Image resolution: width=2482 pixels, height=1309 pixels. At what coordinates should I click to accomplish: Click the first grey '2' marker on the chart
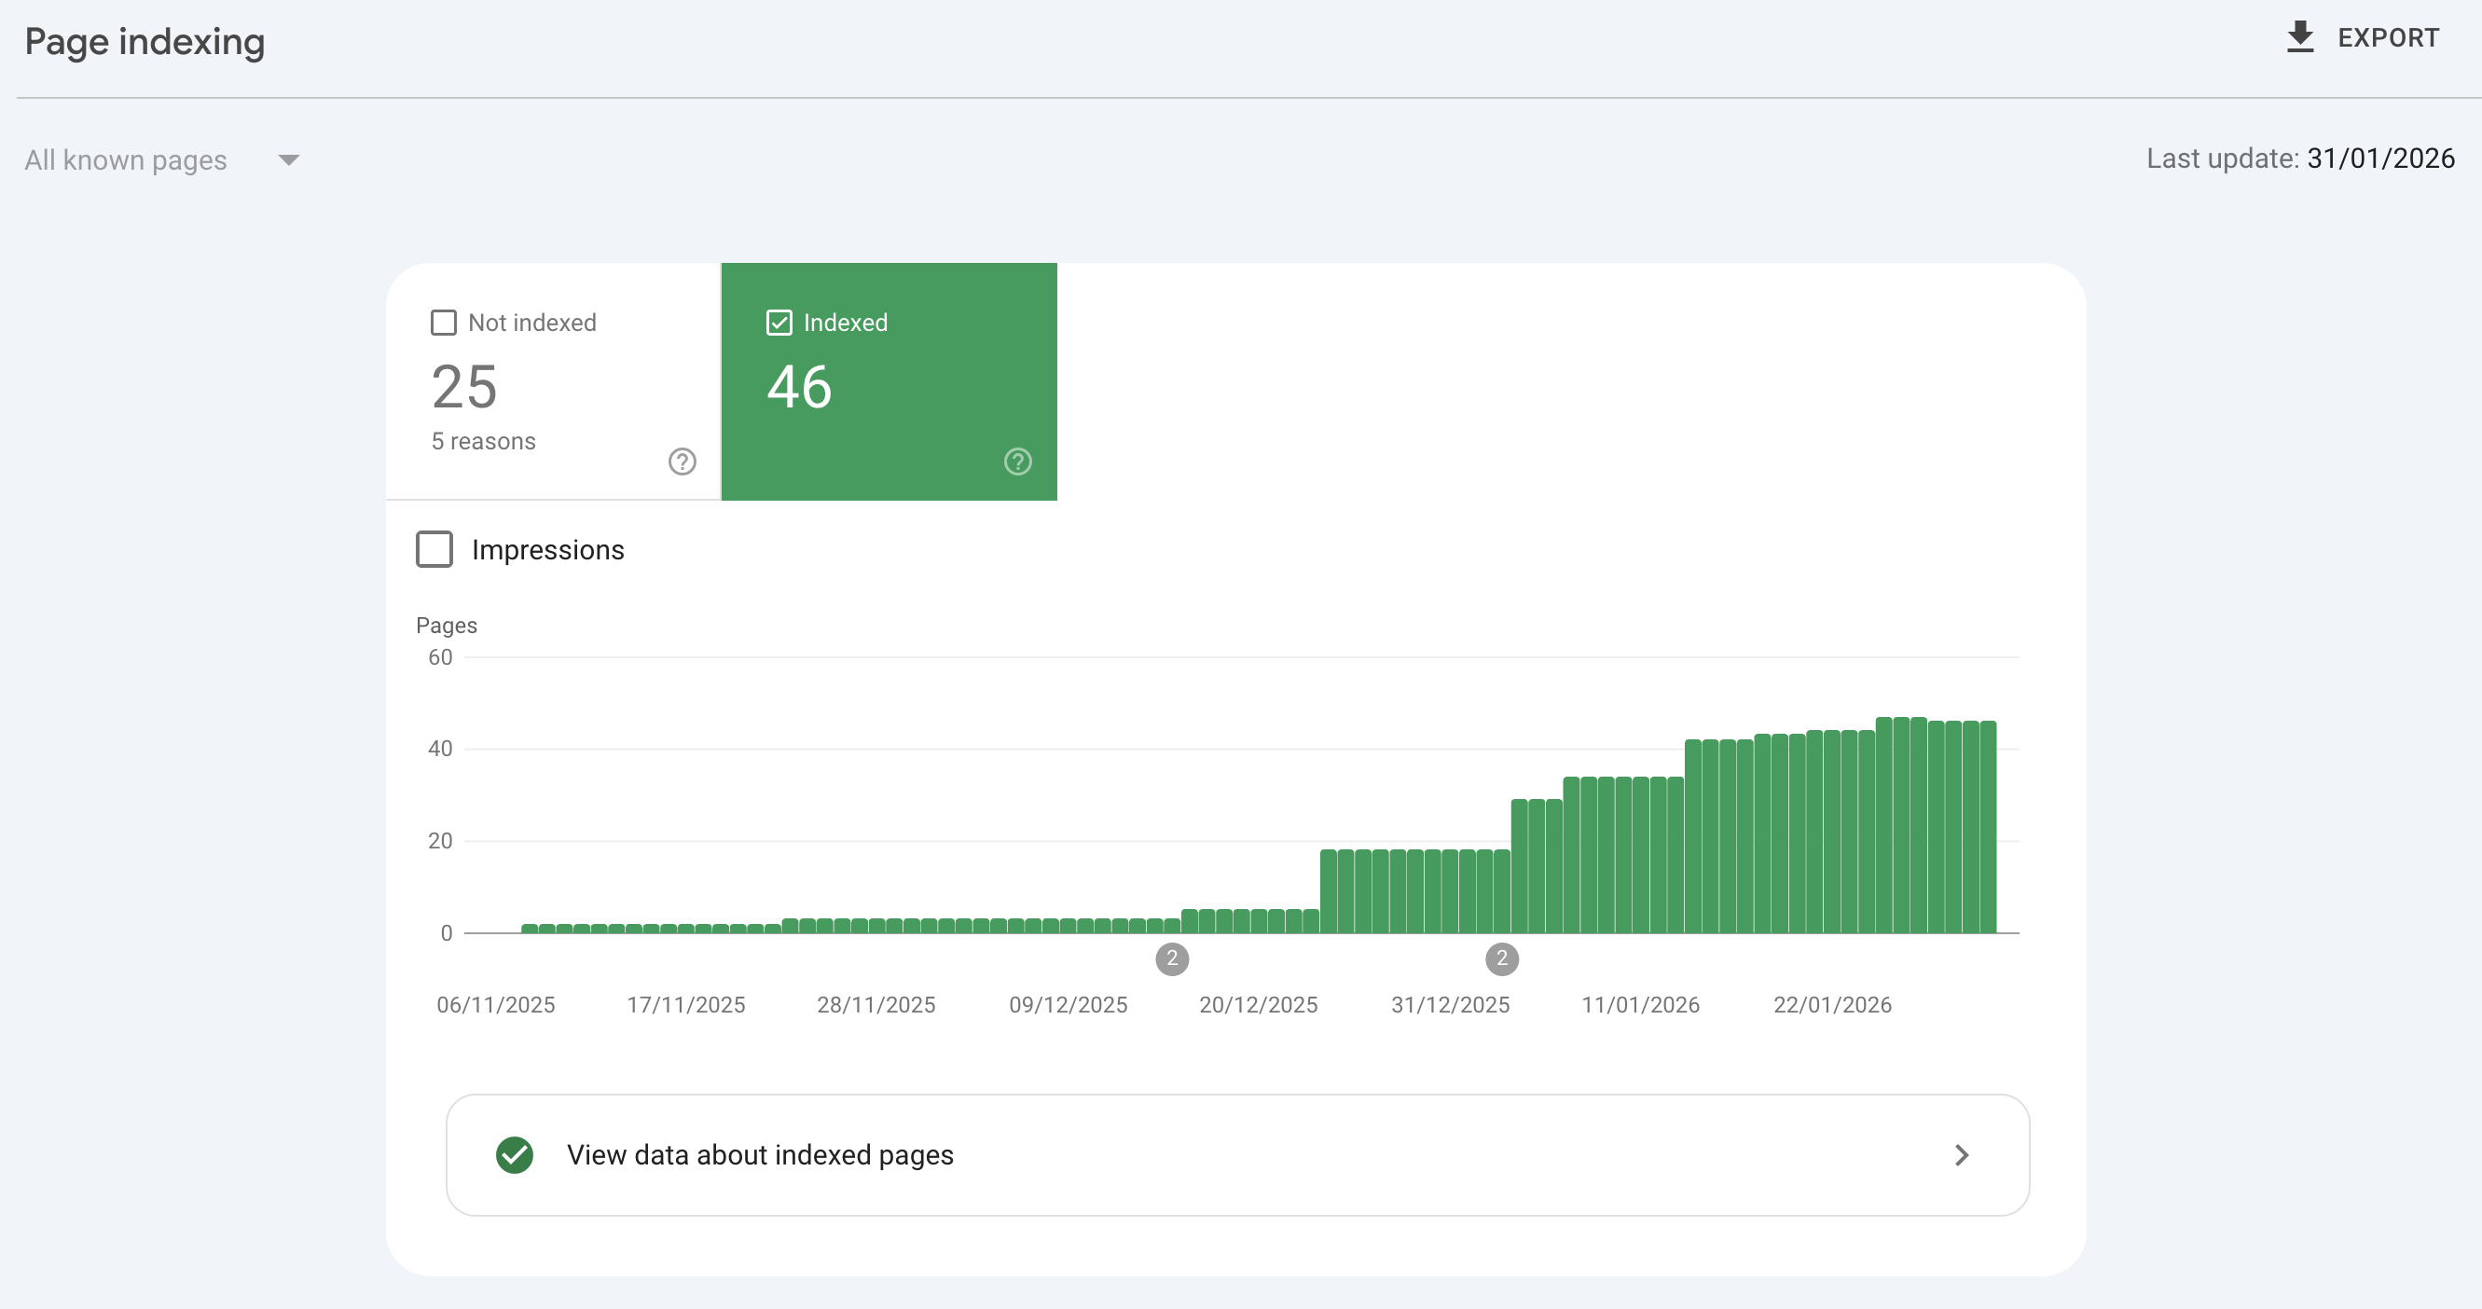[1172, 958]
